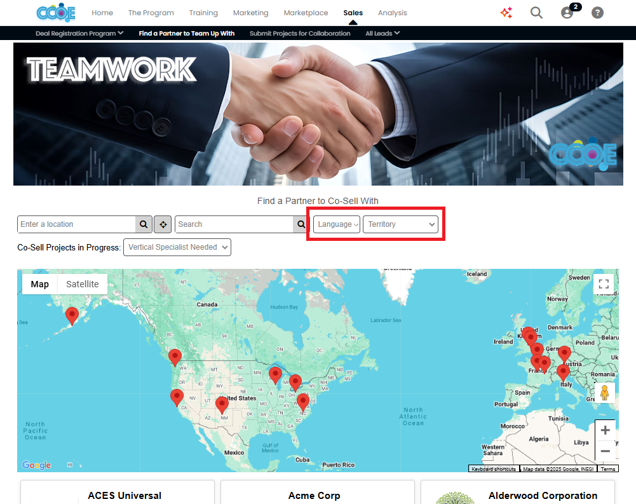Open The Program menu
Viewport: 636px width, 504px height.
151,13
